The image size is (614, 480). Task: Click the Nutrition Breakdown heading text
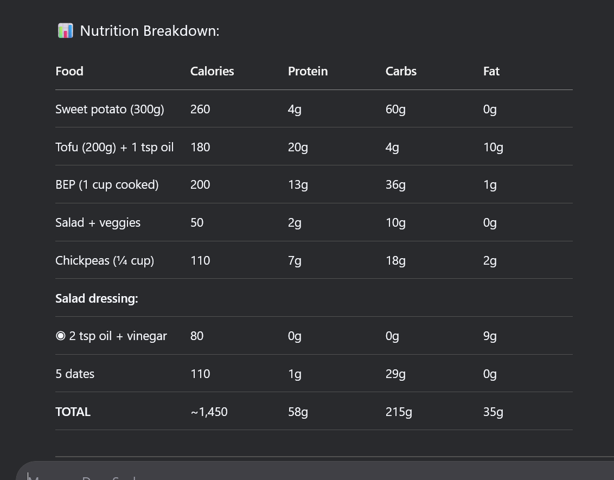coord(149,31)
